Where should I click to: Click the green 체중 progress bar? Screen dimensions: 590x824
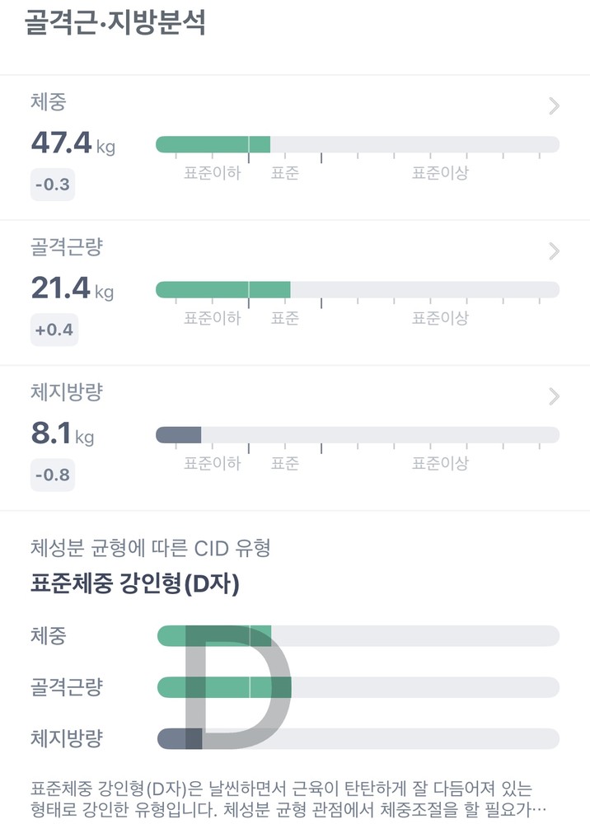coord(213,144)
